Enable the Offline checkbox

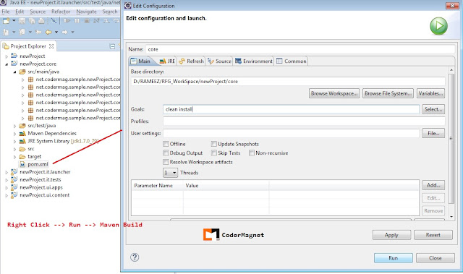click(x=166, y=144)
